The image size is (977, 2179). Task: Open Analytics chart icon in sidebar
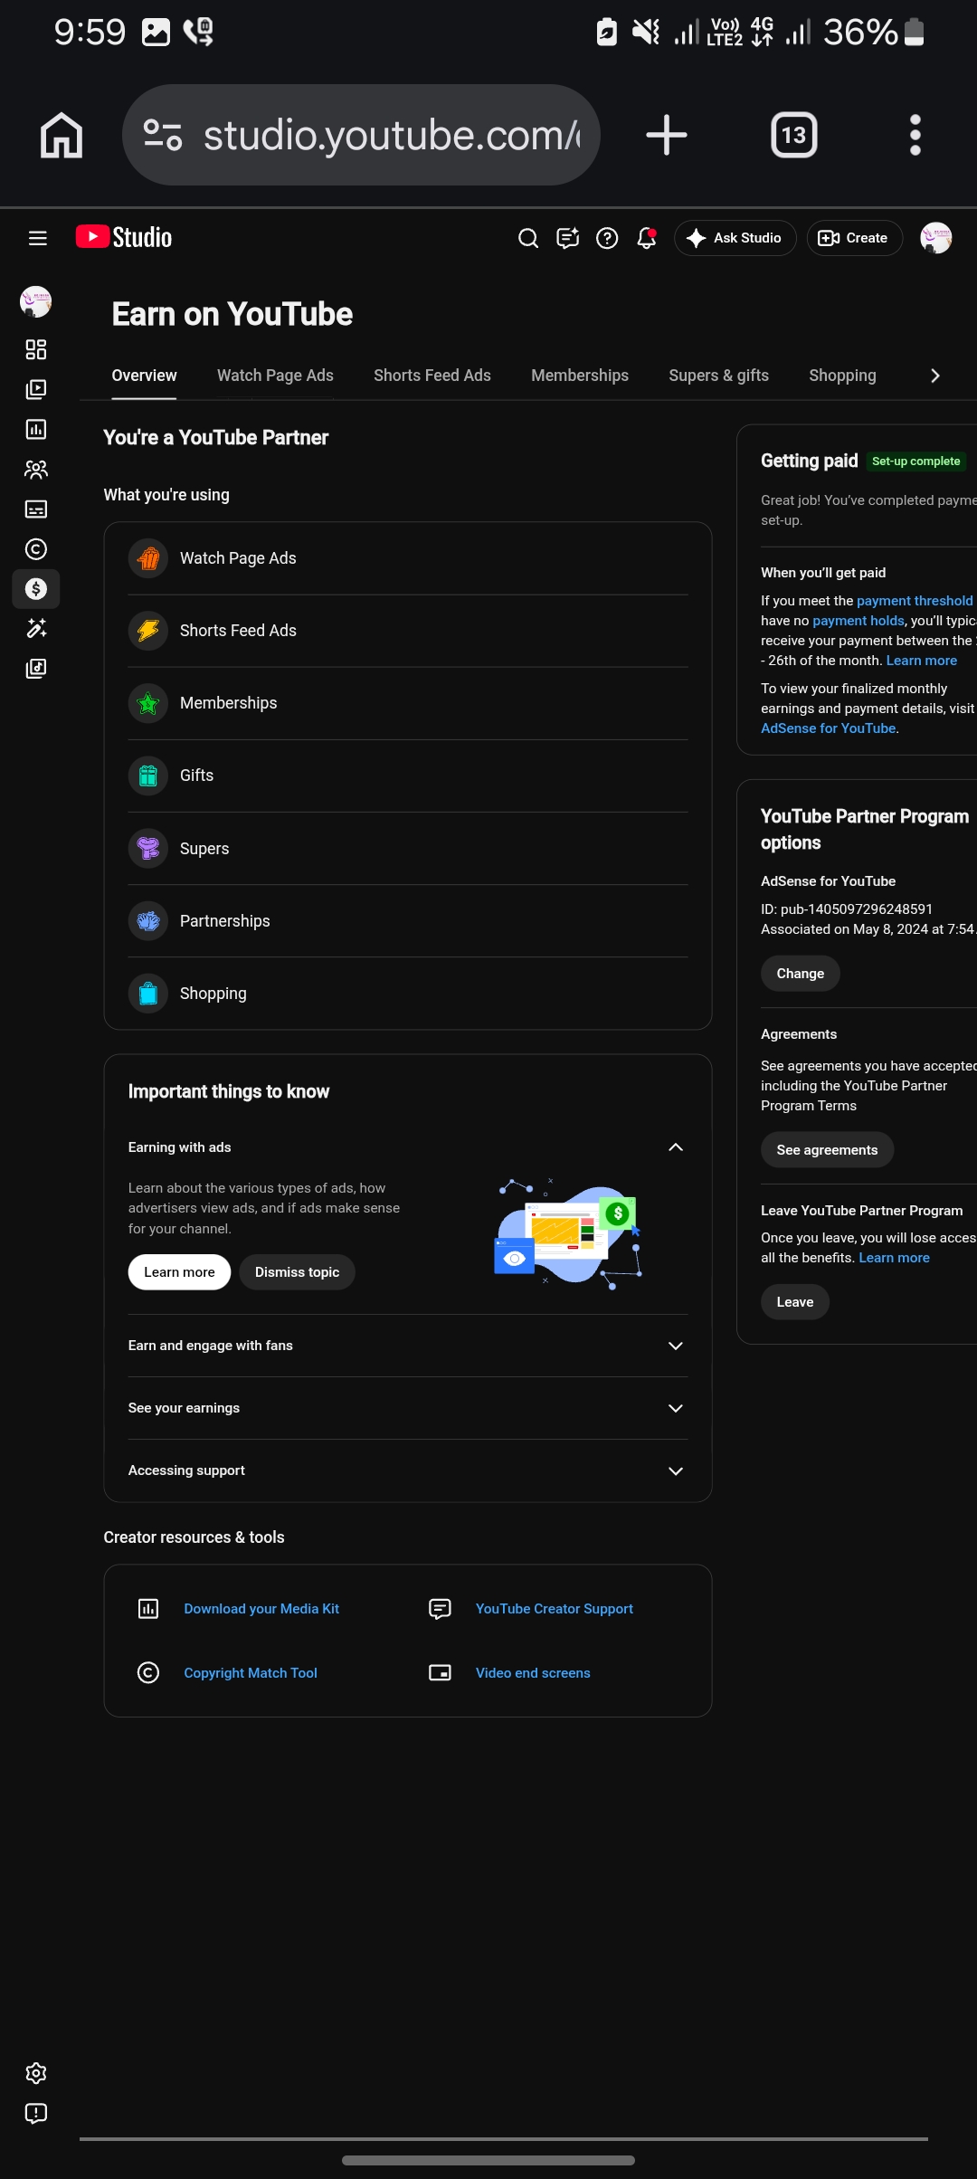[x=36, y=430]
